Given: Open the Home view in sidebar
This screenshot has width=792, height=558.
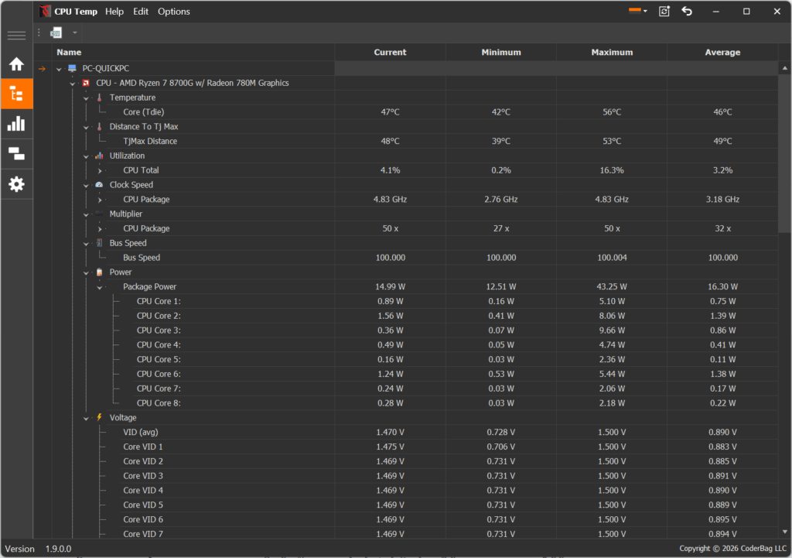Looking at the screenshot, I should coord(17,64).
